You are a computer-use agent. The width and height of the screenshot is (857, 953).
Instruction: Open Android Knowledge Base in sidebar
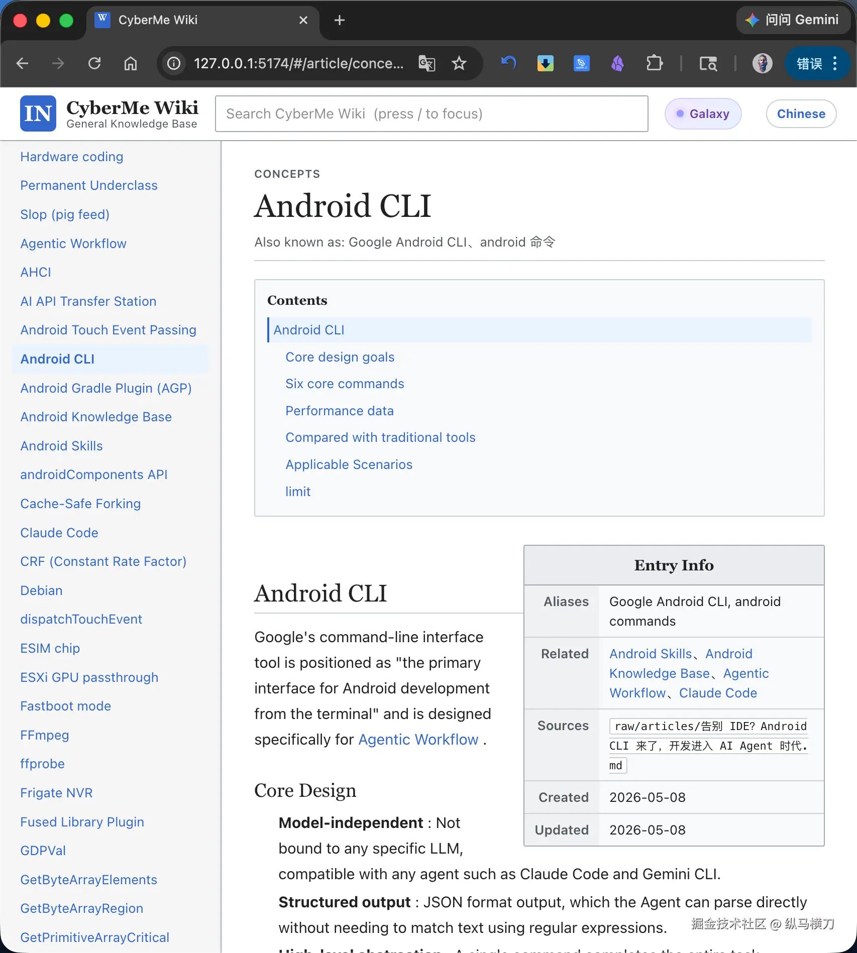[x=96, y=417]
